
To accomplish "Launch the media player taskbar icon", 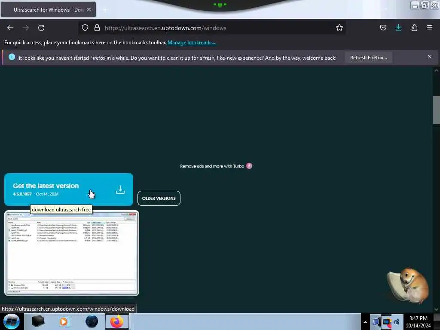I will click(64, 321).
